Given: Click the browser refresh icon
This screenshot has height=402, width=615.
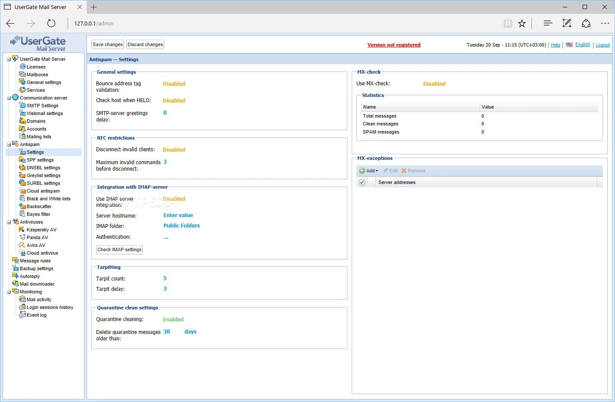Looking at the screenshot, I should tap(51, 23).
